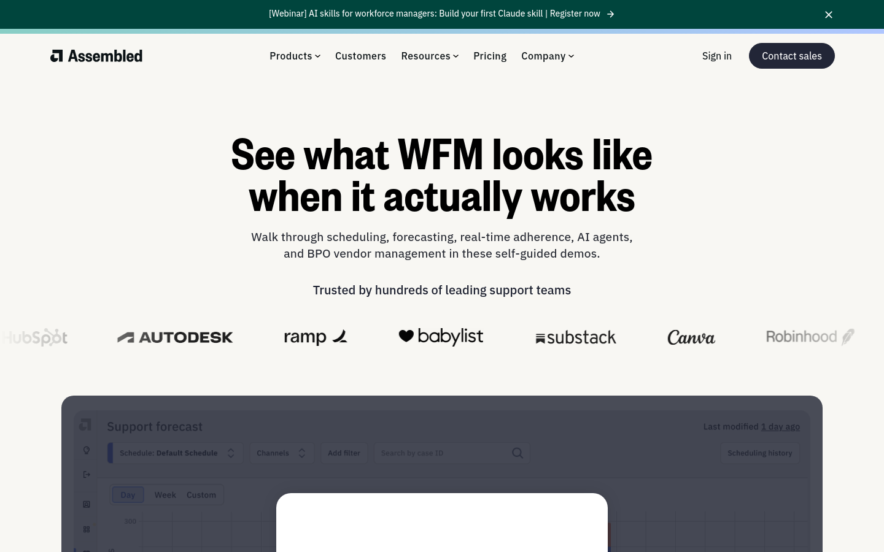Click the Autodesk logo
Screen dimensions: 884x552
(175, 337)
